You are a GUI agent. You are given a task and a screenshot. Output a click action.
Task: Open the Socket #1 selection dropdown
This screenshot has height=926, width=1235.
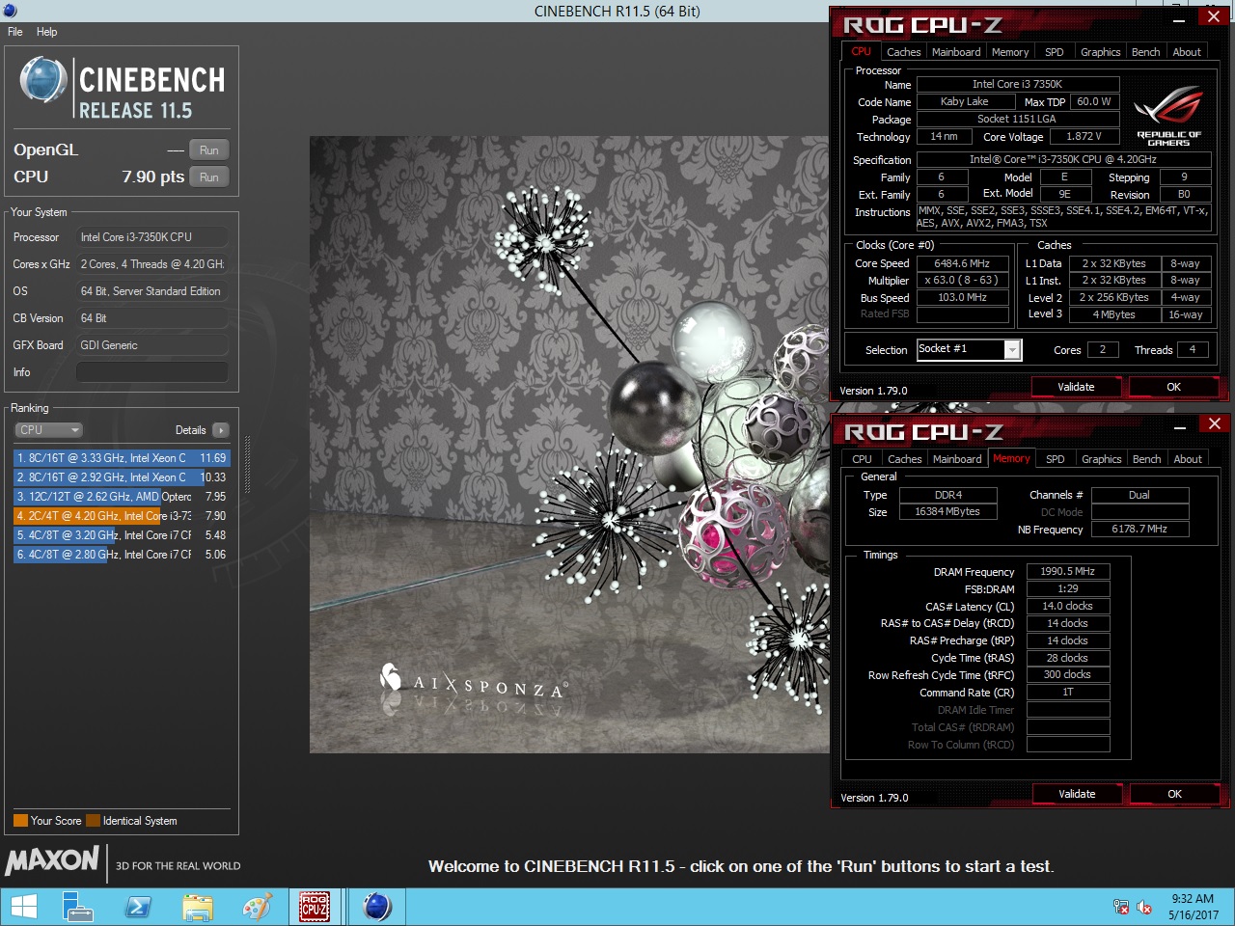pos(1012,350)
